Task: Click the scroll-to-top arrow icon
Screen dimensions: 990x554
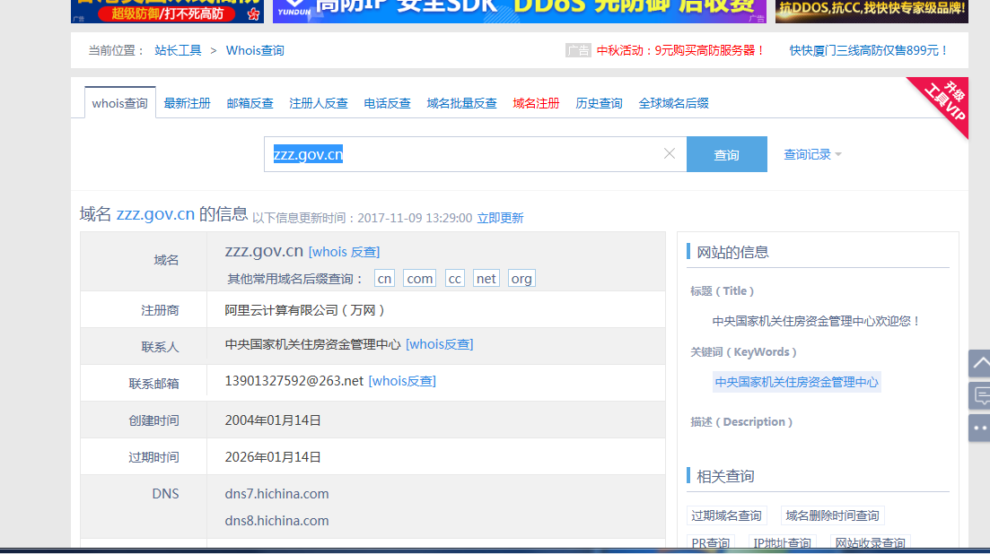Action: [980, 364]
